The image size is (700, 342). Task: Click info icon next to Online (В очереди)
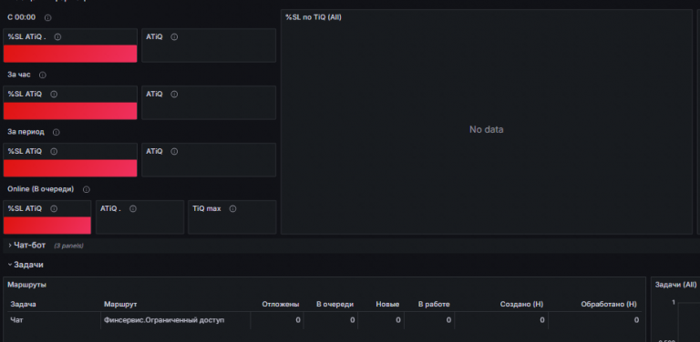click(87, 189)
